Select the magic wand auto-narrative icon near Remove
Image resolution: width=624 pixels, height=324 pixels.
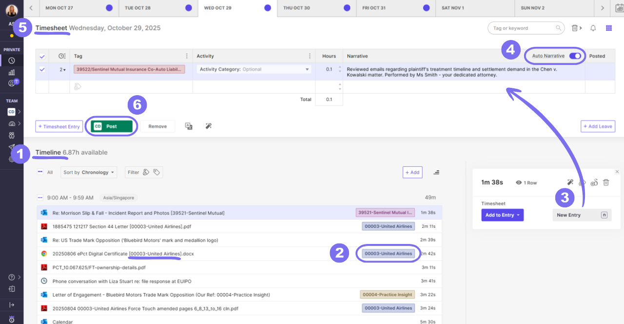coord(208,126)
